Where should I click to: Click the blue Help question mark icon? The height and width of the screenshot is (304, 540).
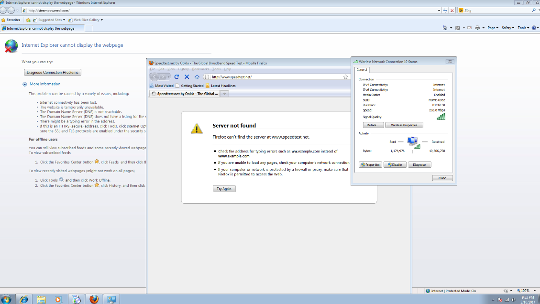[534, 28]
